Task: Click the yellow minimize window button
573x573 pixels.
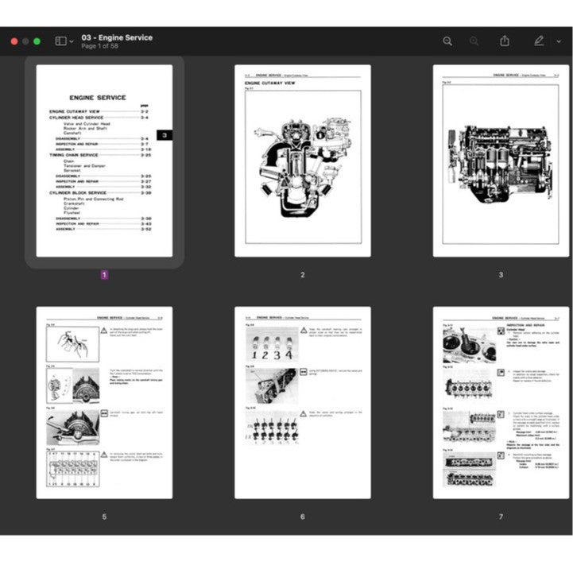Action: tap(25, 41)
